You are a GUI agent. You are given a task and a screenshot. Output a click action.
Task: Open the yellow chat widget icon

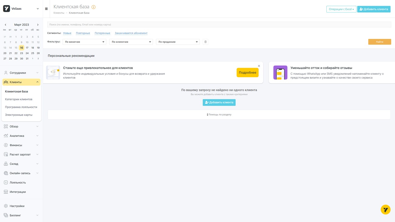[385, 210]
